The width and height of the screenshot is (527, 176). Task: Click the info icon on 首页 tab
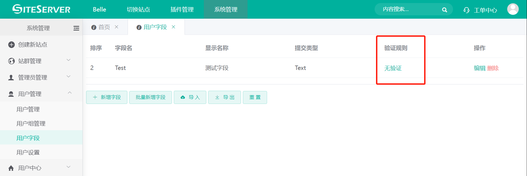pyautogui.click(x=94, y=27)
